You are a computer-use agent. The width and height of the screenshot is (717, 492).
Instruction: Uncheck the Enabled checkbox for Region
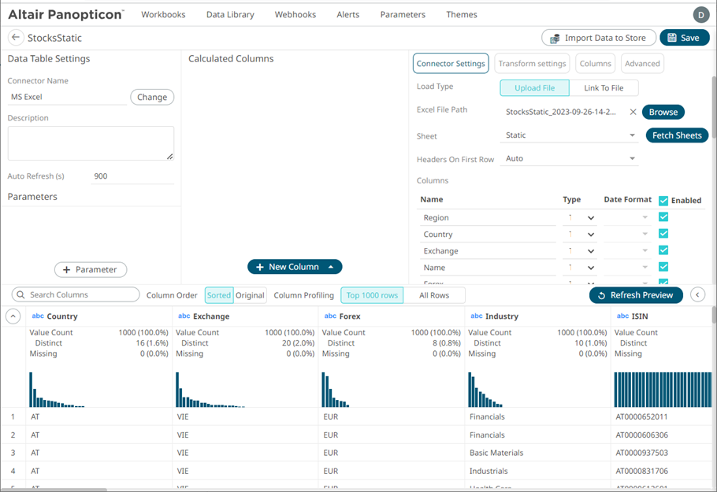[x=663, y=217]
